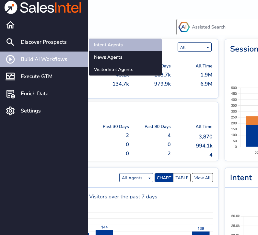Click the Past 30 Days column header
The width and height of the screenshot is (258, 235).
pyautogui.click(x=116, y=126)
